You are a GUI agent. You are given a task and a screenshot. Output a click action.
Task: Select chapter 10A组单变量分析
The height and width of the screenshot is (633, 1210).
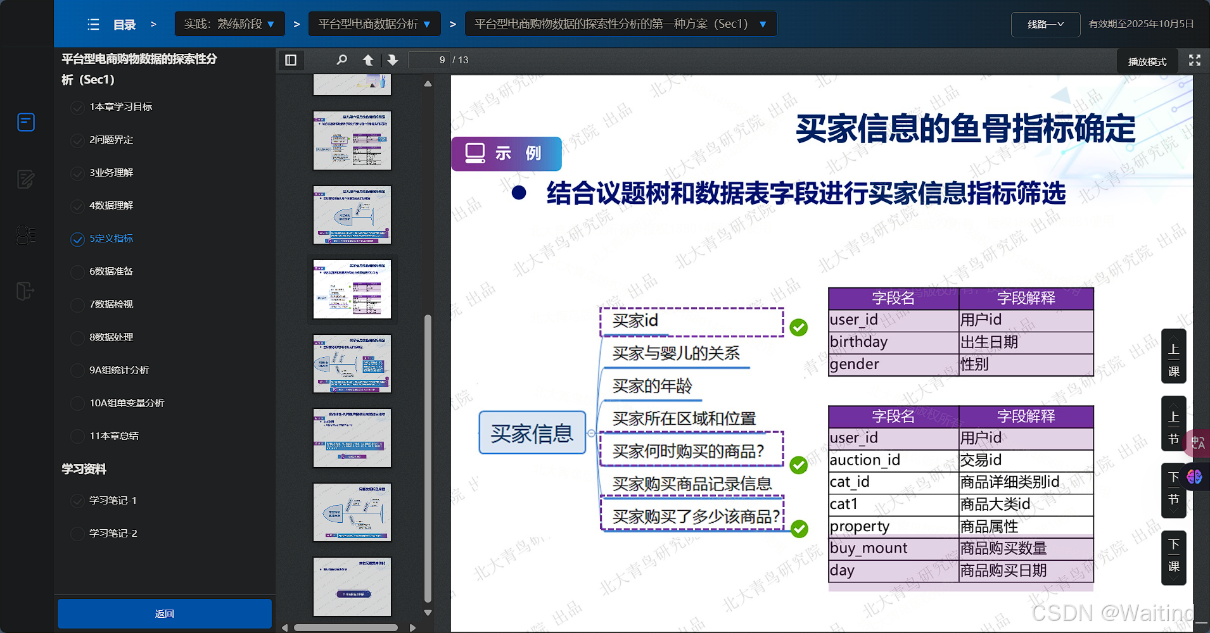point(126,403)
